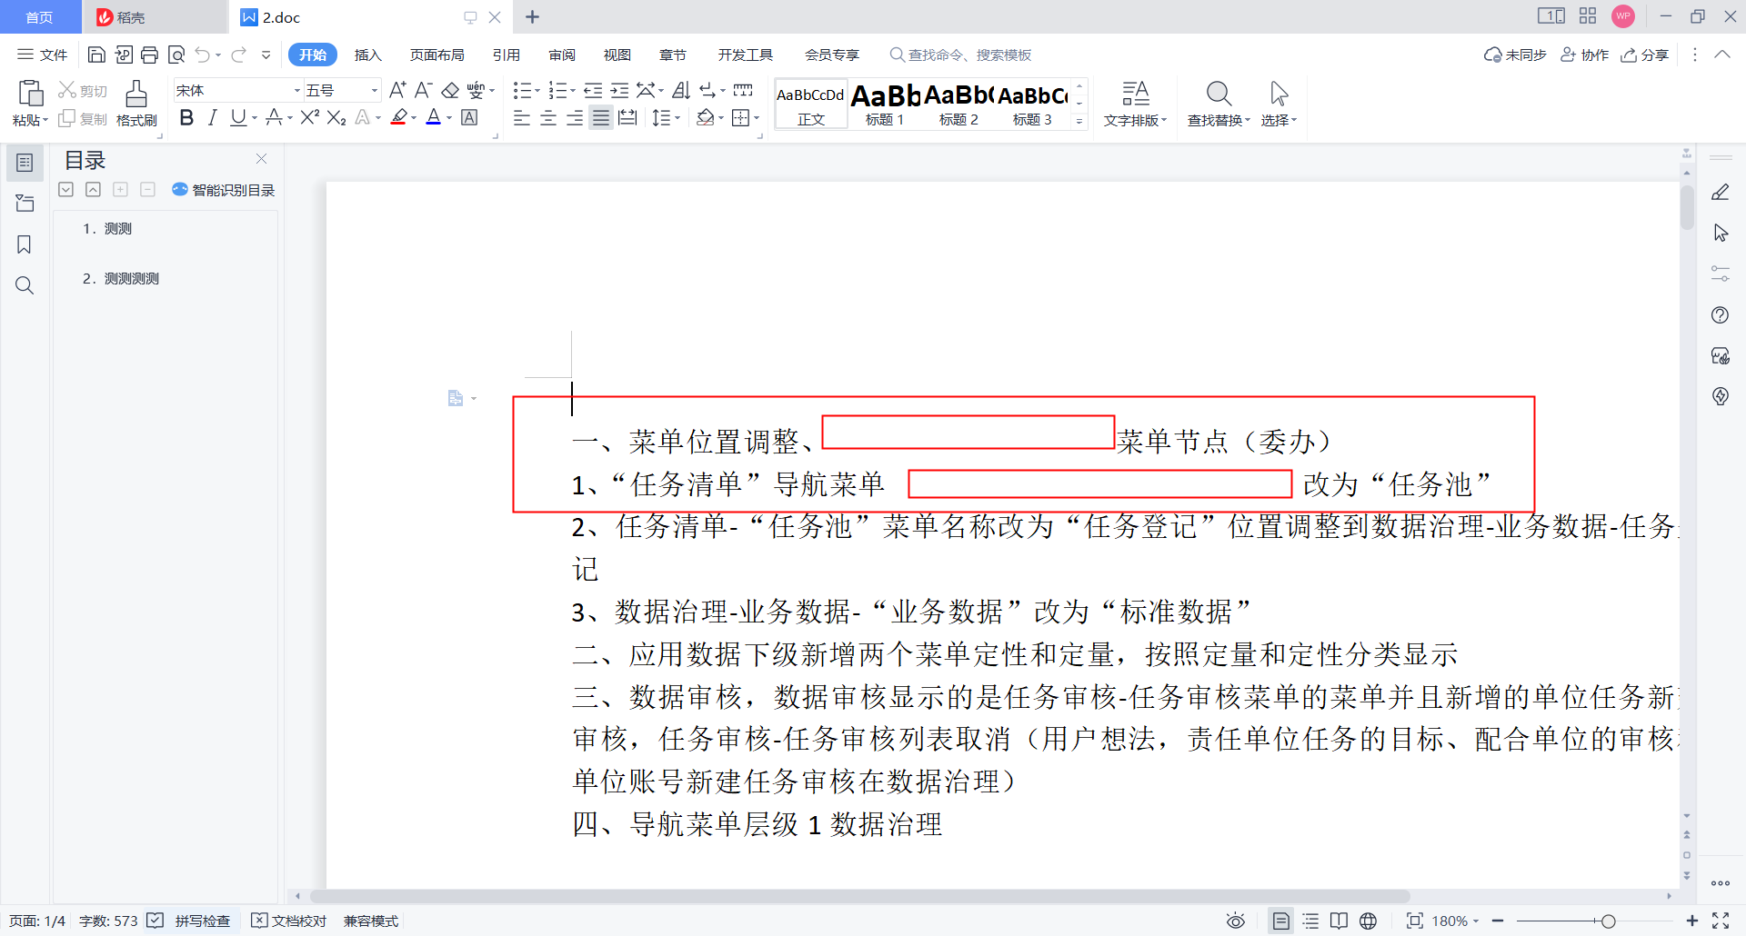This screenshot has width=1746, height=936.
Task: Click the Copy (复制) button
Action: [x=83, y=119]
